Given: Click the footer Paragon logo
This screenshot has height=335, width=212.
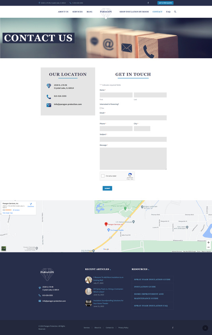Looking at the screenshot, I should pyautogui.click(x=47, y=274).
